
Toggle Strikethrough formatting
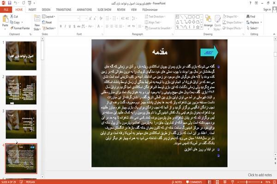pyautogui.click(x=78, y=26)
